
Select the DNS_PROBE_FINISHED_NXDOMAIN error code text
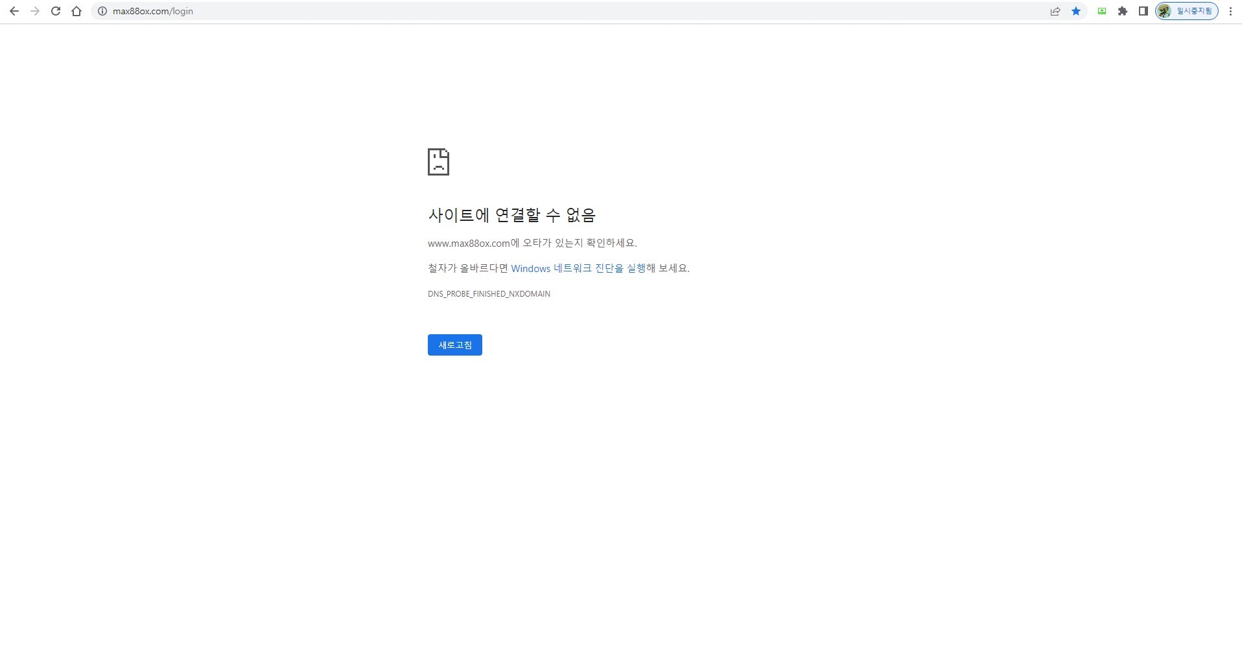tap(489, 294)
